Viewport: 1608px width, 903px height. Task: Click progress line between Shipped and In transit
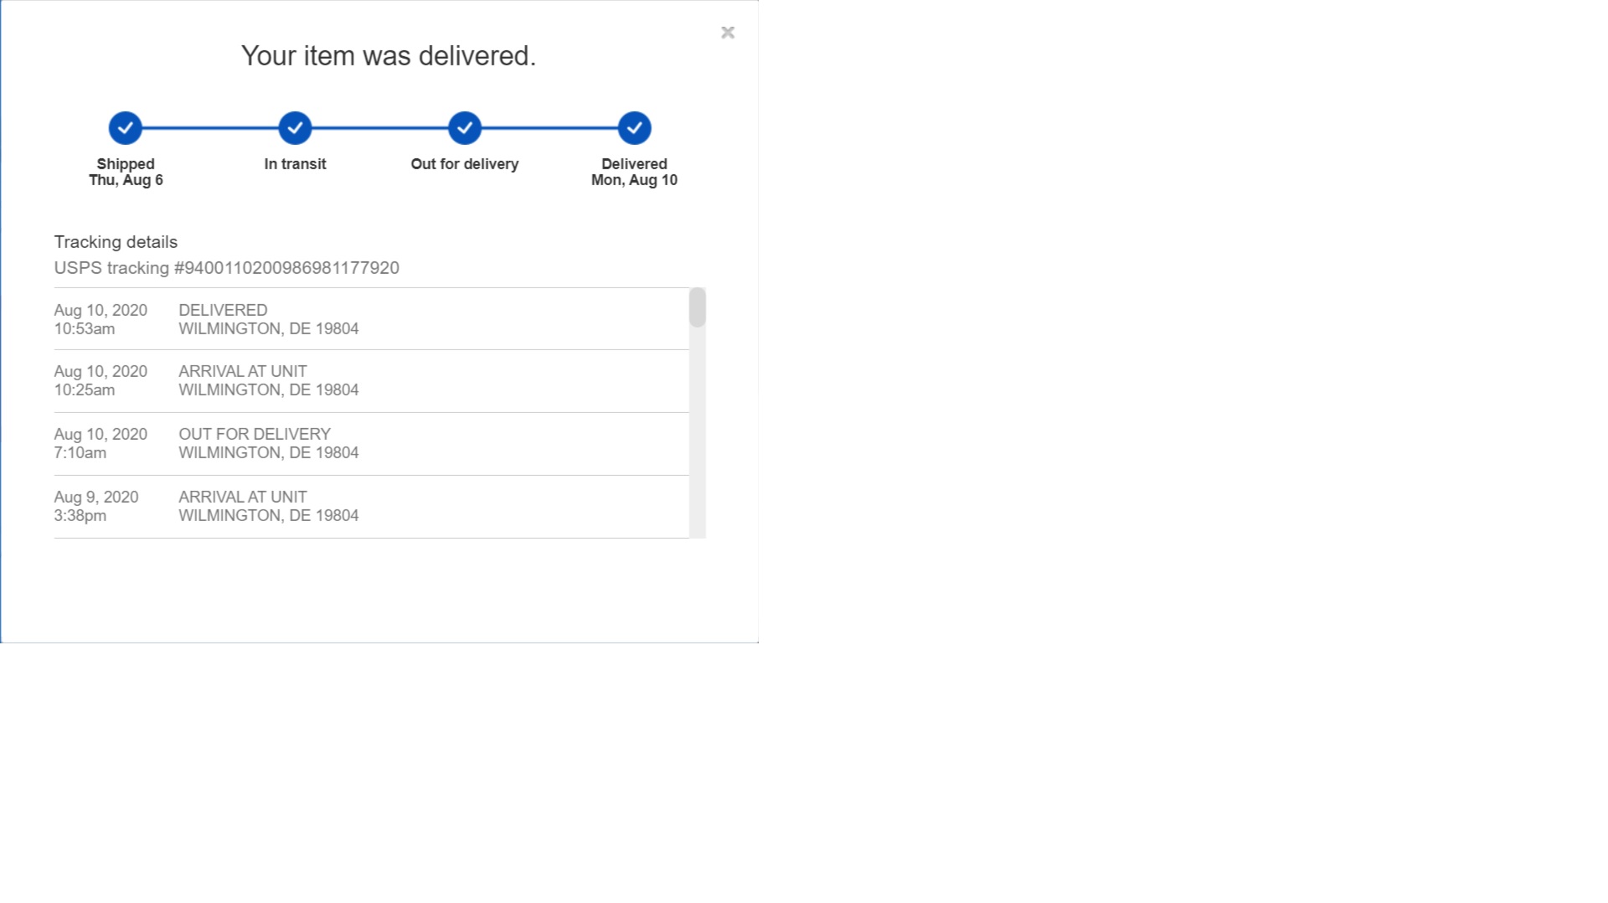(210, 128)
